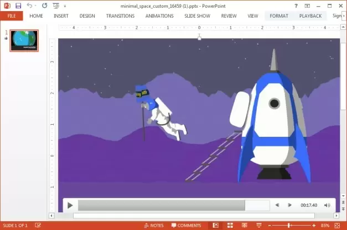Toggle the Notes pane
The height and width of the screenshot is (230, 347).
tap(153, 226)
